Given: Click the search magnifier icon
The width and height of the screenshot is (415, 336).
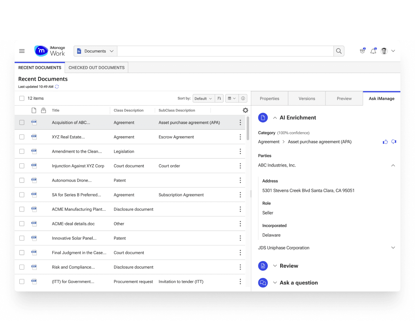Looking at the screenshot, I should point(339,51).
